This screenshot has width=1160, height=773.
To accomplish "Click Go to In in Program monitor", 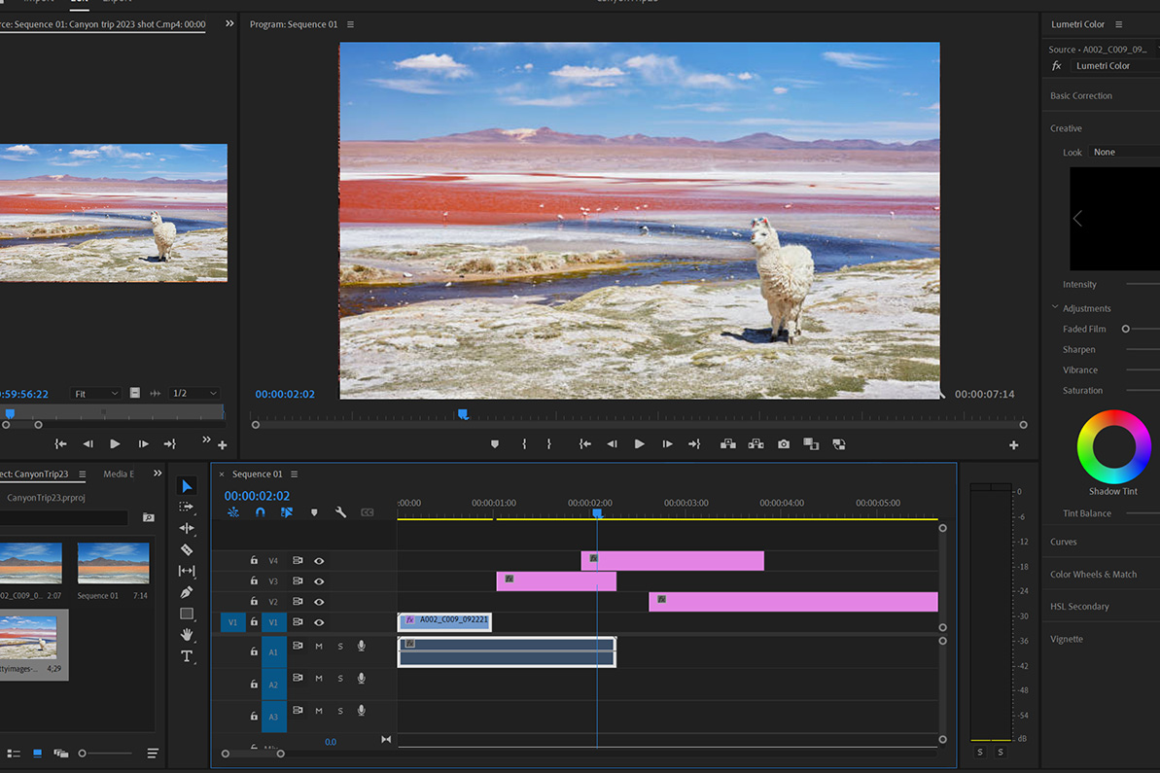I will pyautogui.click(x=584, y=443).
